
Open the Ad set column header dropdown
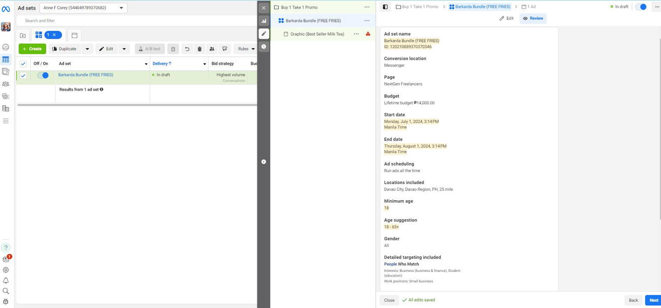point(146,64)
